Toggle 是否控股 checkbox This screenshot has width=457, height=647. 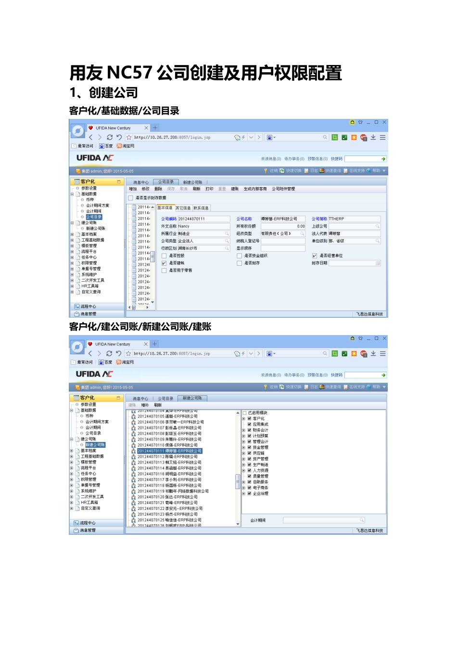[x=164, y=256]
